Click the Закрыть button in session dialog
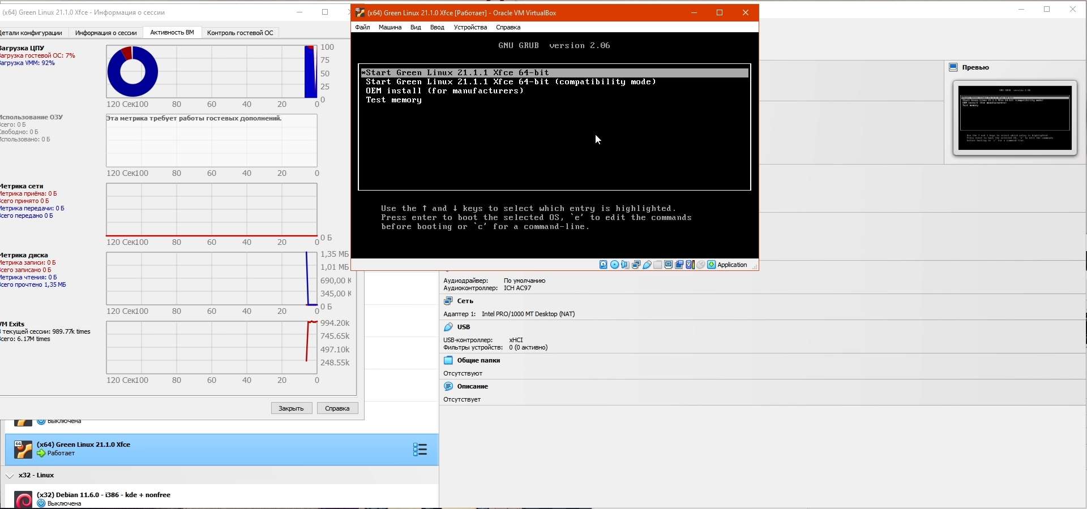The height and width of the screenshot is (509, 1087). (x=292, y=408)
